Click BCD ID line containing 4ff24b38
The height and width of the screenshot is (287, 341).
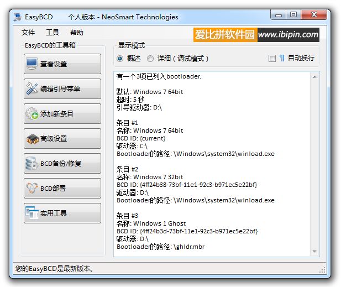point(187,185)
